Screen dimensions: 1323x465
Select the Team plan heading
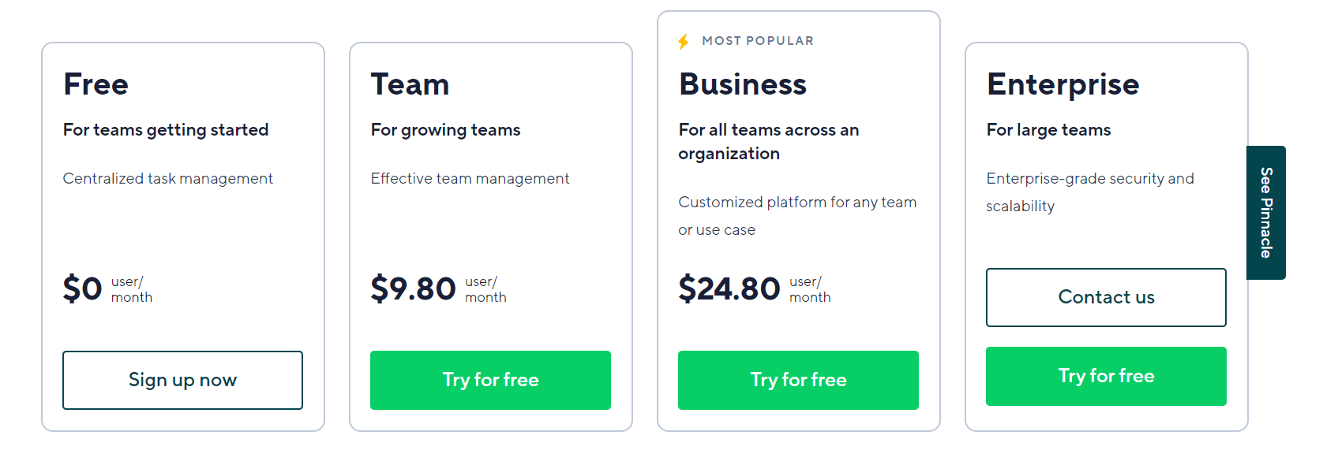pos(410,84)
